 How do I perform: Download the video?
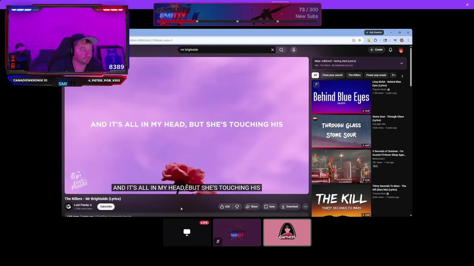[x=290, y=207]
